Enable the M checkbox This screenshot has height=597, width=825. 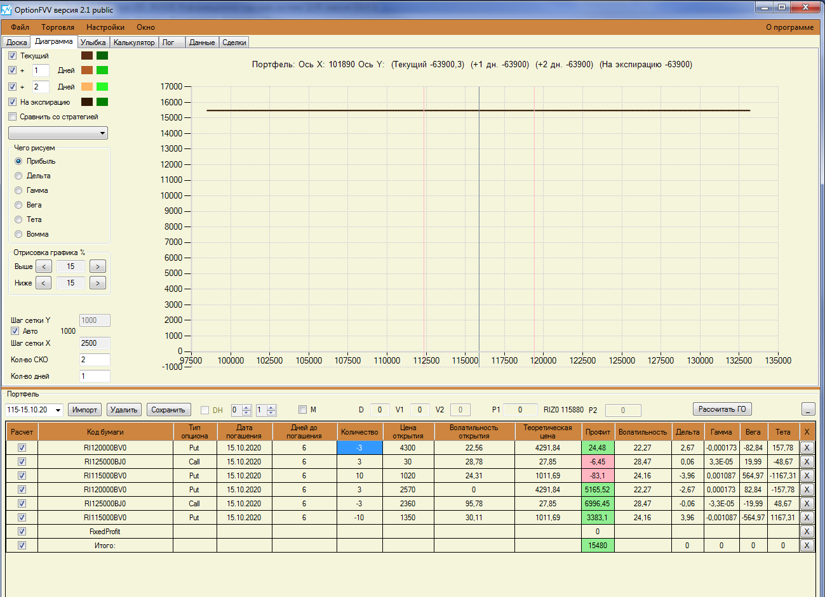(302, 410)
